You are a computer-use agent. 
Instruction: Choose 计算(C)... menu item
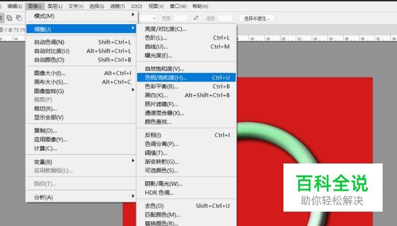point(81,149)
